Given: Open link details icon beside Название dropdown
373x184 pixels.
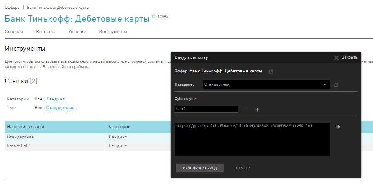Looking at the screenshot, I should pos(336,85).
